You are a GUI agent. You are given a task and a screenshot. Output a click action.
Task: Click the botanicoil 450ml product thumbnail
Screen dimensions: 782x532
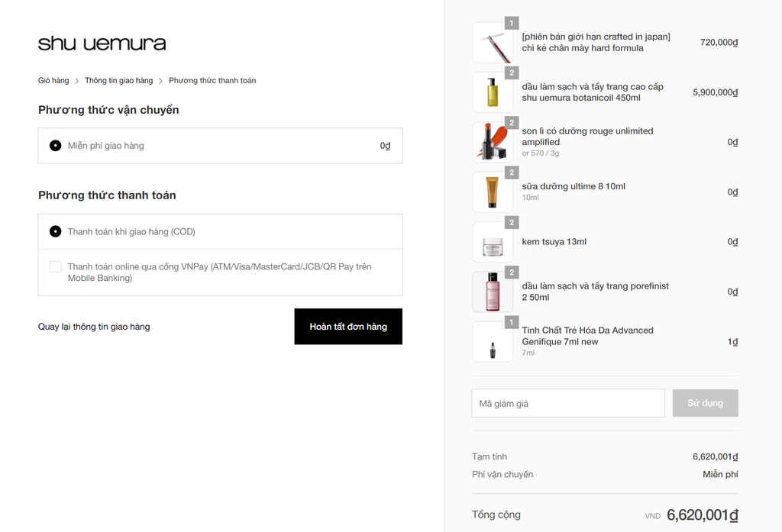493,93
